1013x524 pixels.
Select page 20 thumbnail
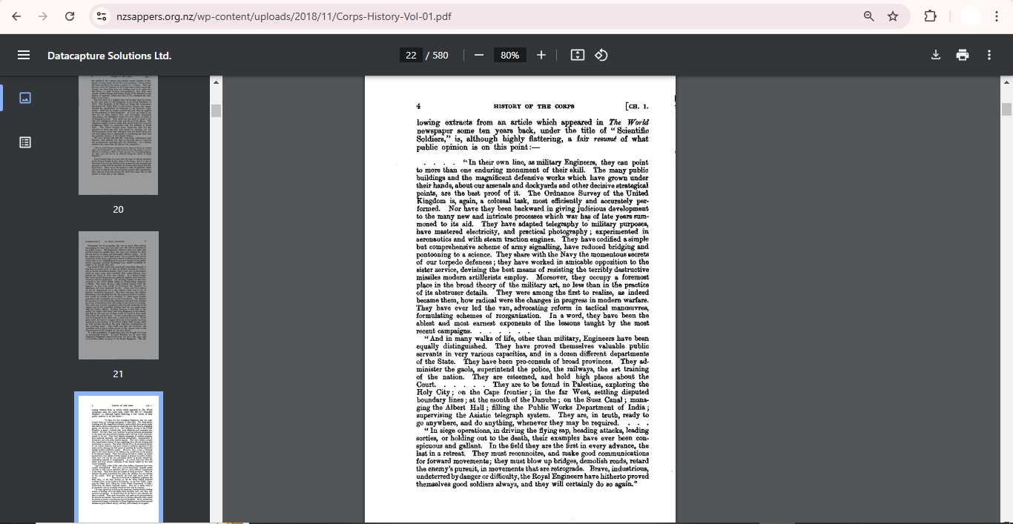[119, 134]
